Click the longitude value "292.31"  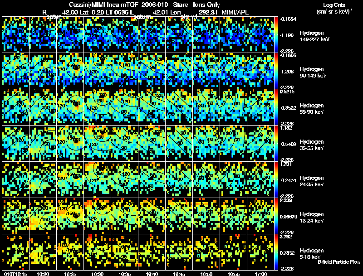click(x=208, y=12)
